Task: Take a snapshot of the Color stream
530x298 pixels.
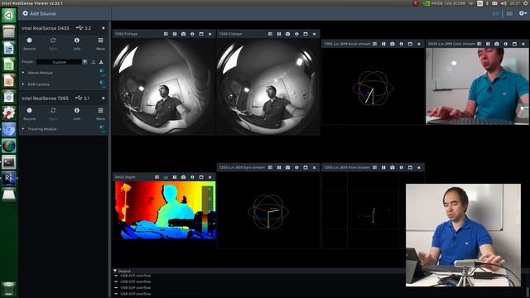Action: click(x=497, y=44)
